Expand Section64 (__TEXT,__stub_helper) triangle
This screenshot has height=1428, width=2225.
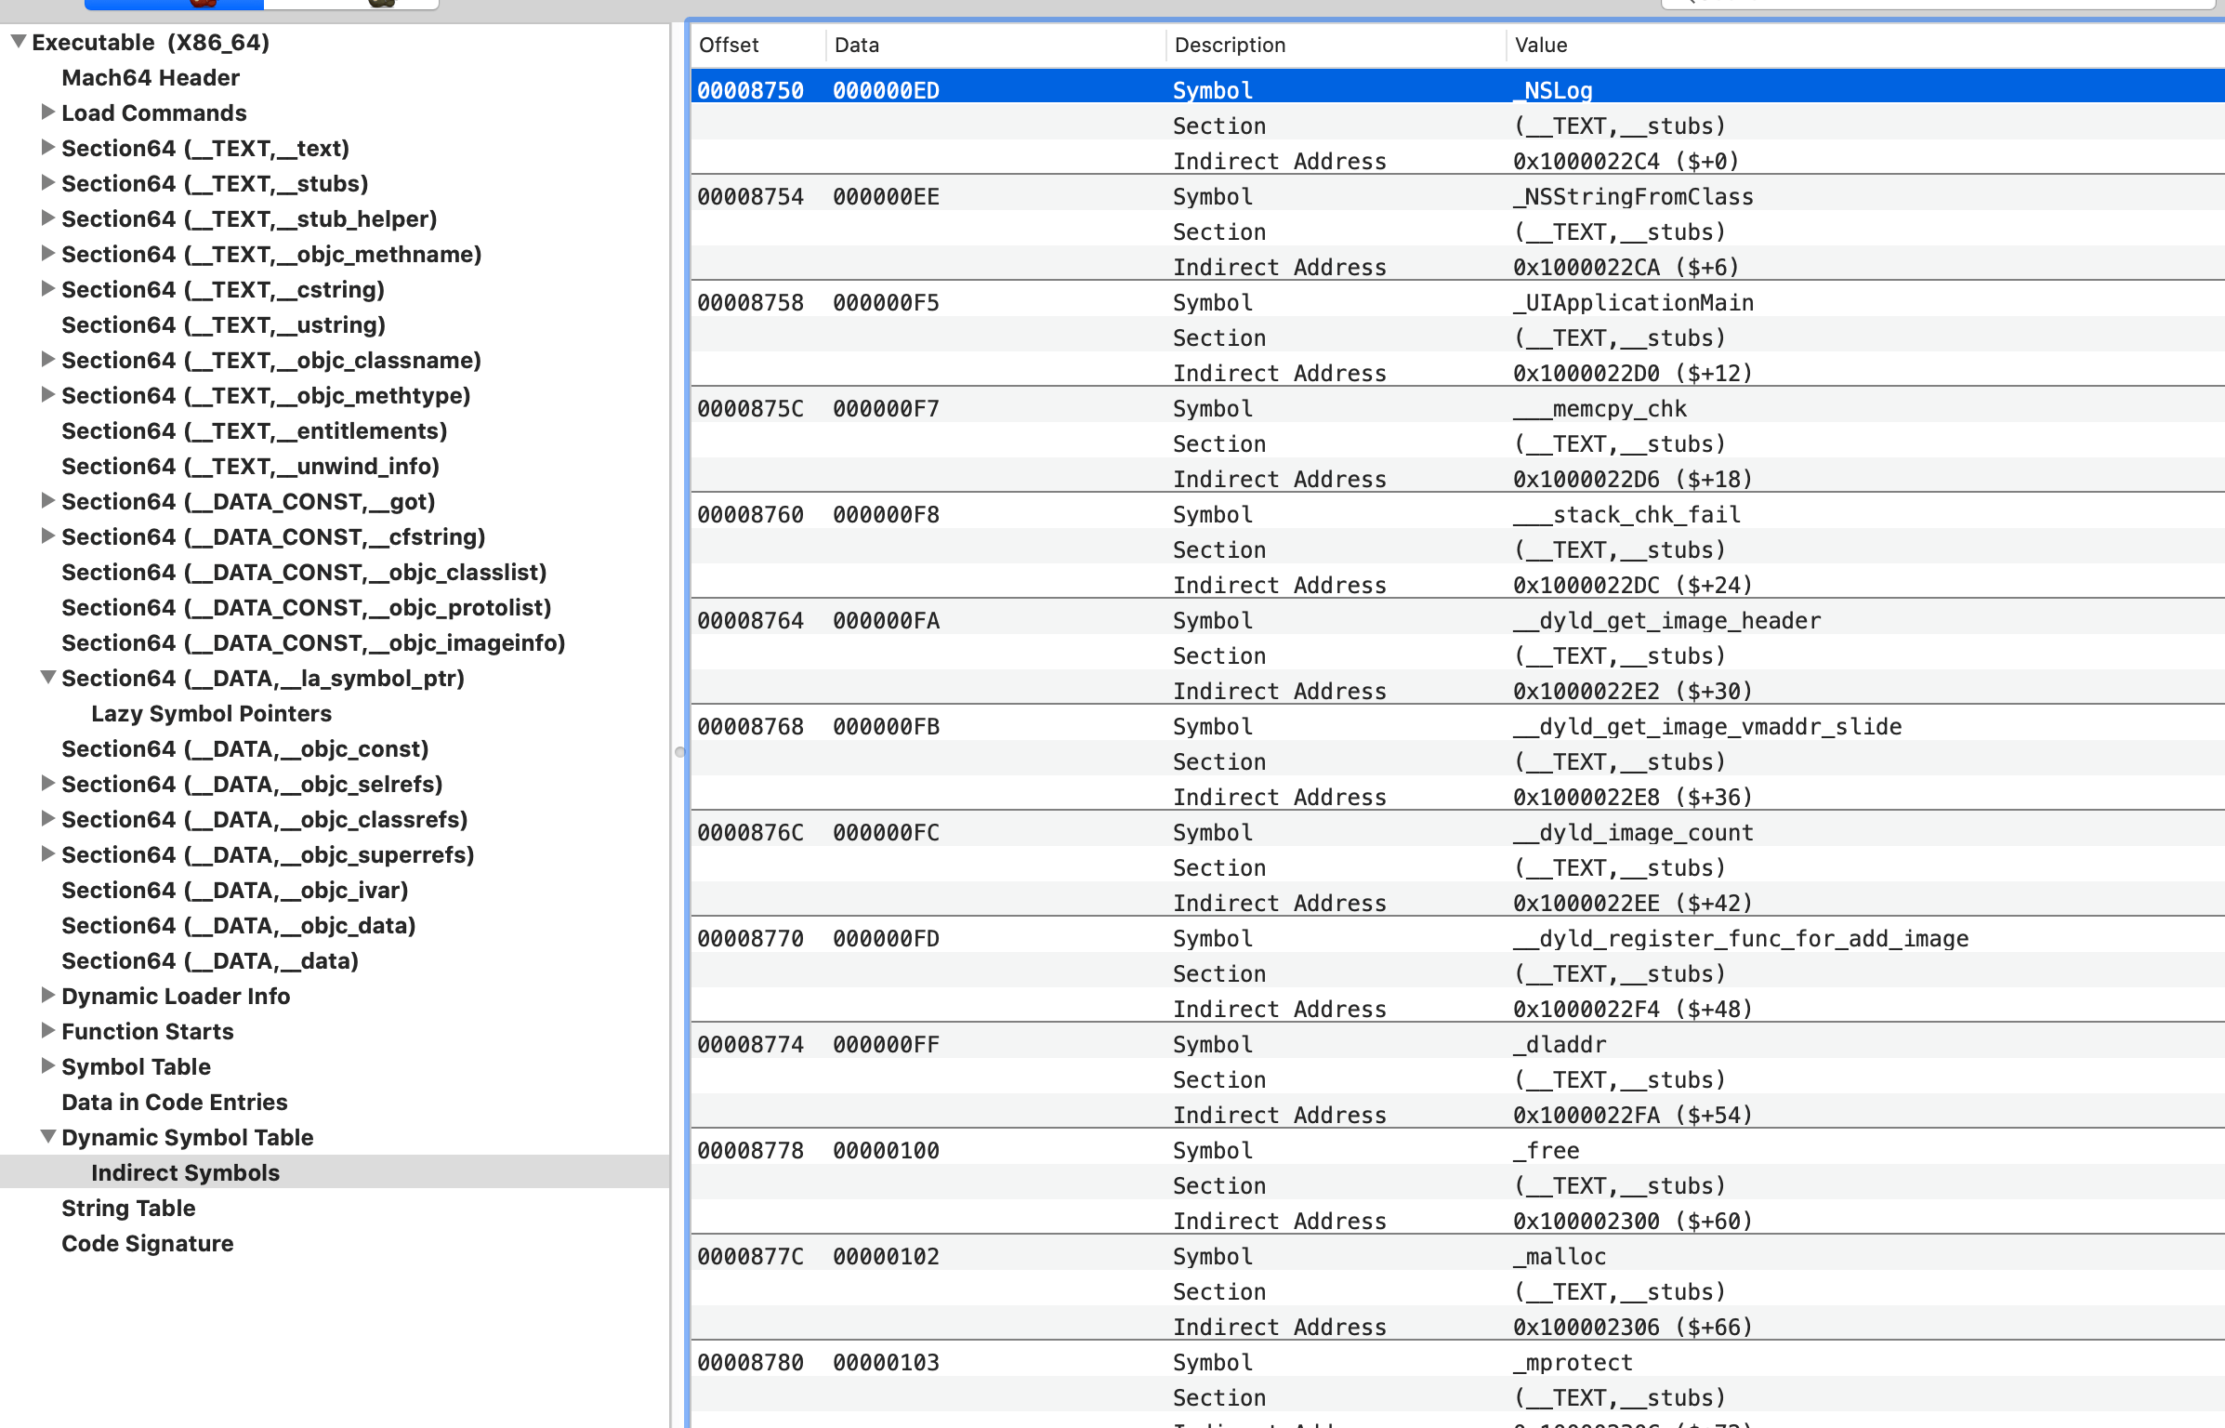coord(47,218)
